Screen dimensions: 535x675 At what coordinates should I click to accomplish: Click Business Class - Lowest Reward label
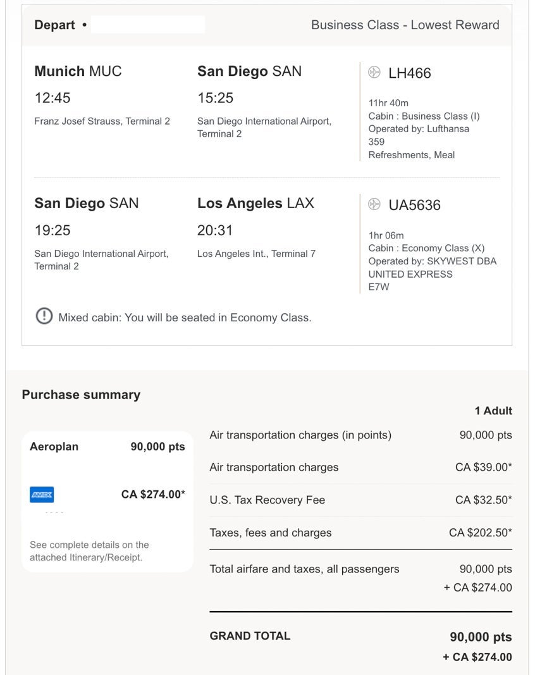405,25
